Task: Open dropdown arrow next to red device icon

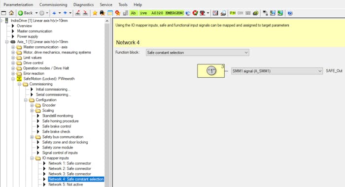Action: pyautogui.click(x=207, y=13)
